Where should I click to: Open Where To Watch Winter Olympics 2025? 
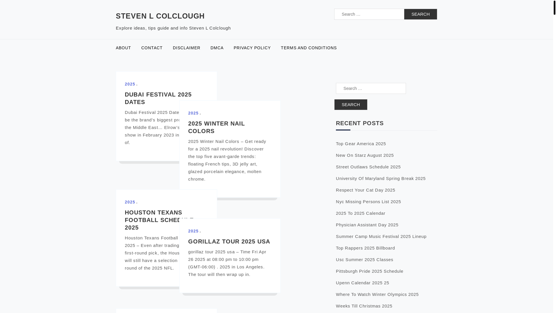click(377, 294)
